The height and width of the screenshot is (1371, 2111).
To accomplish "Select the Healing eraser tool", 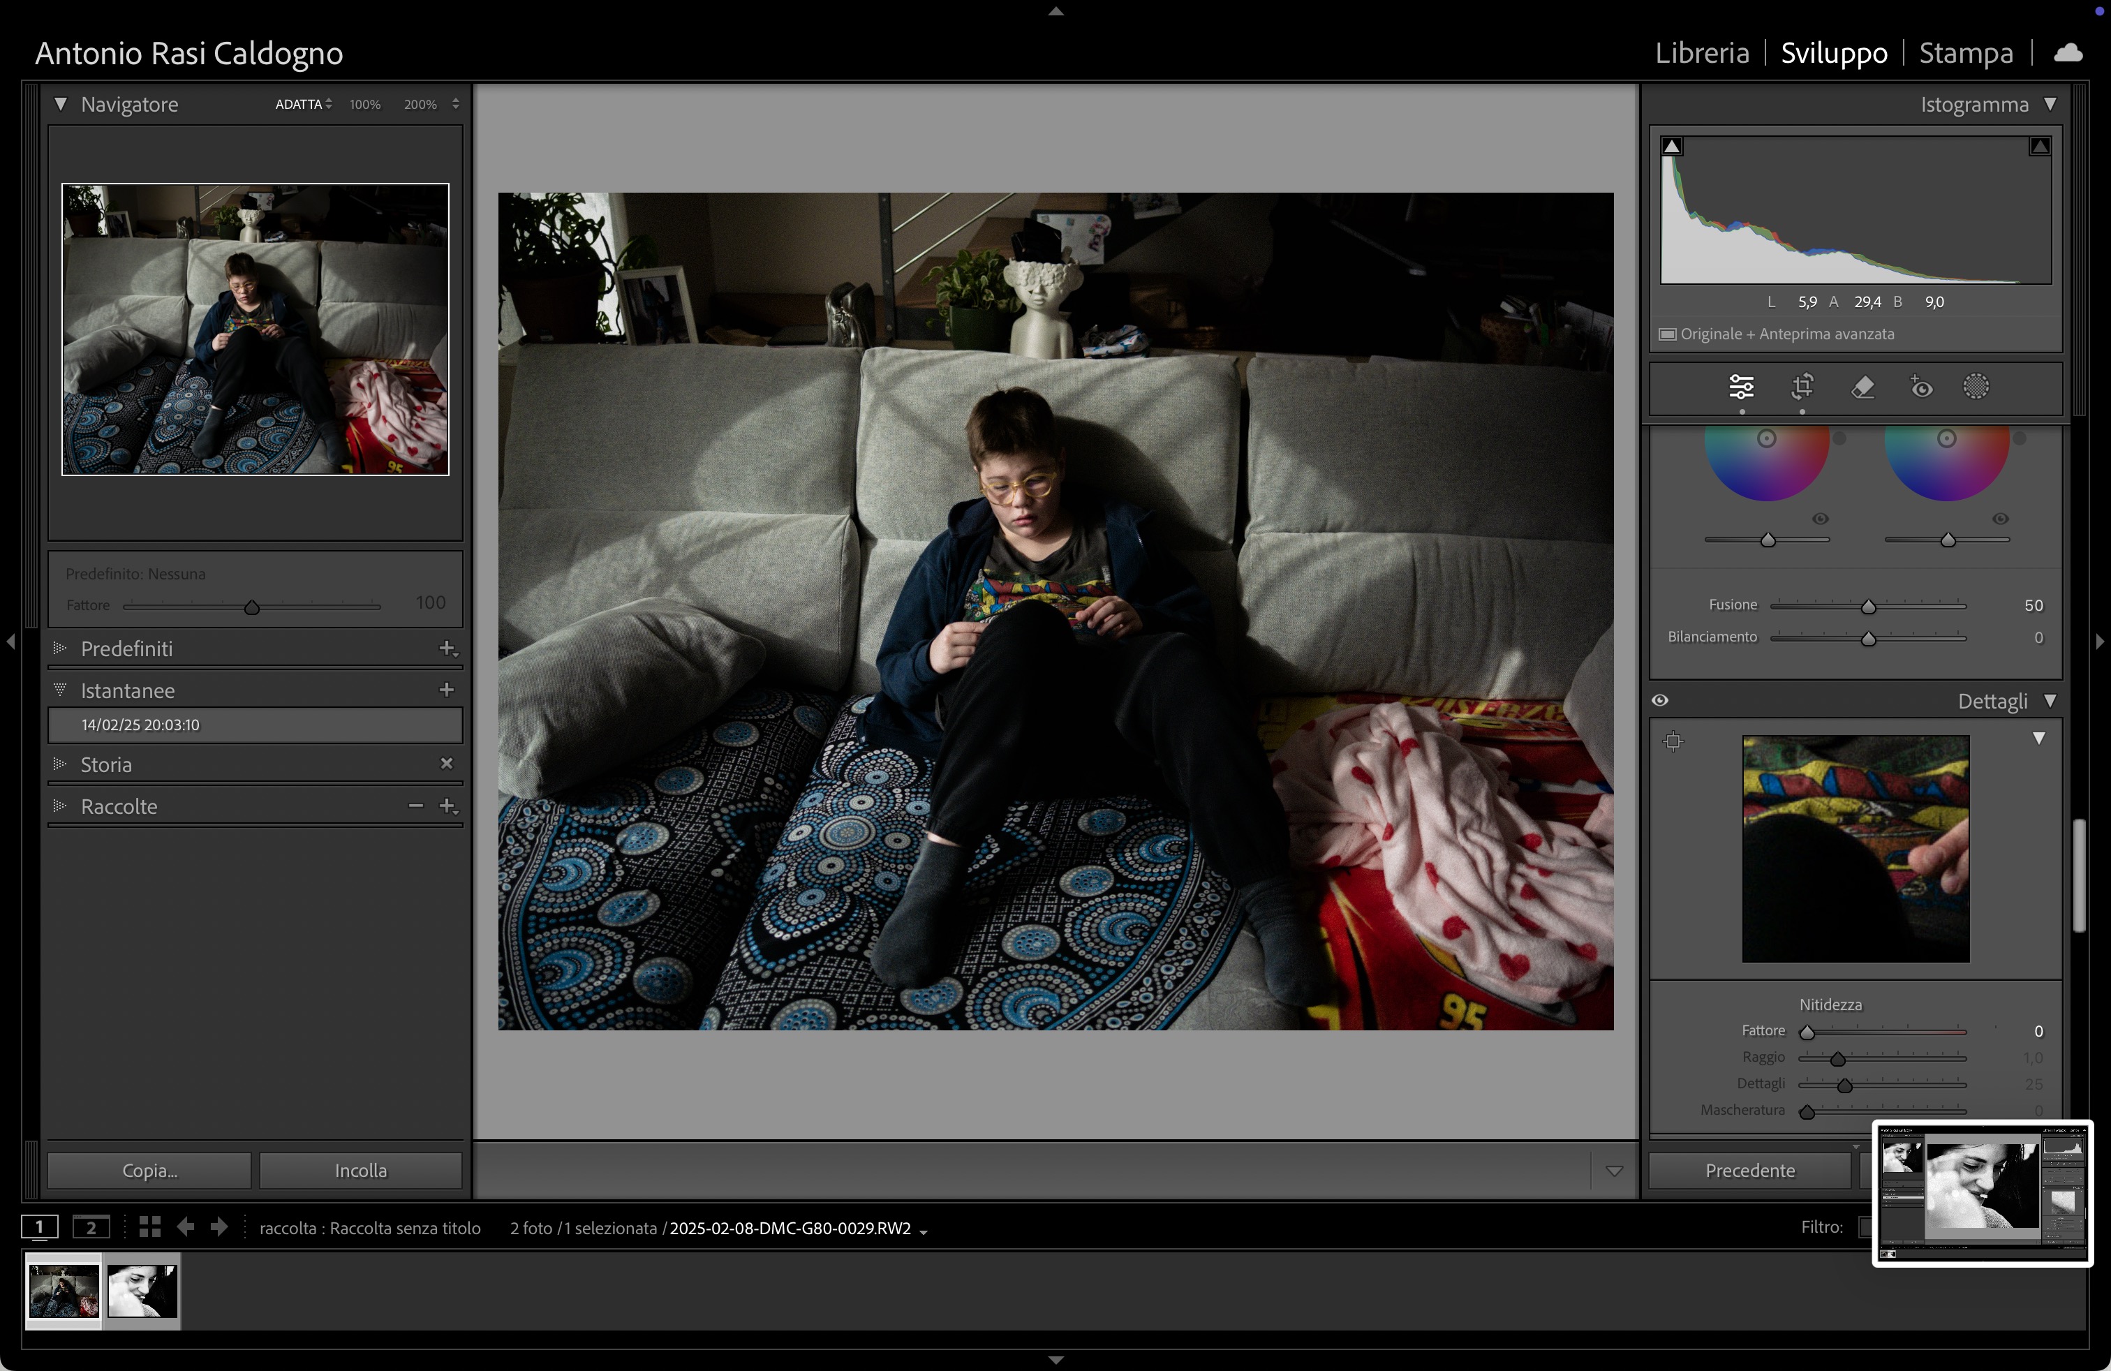I will (1862, 387).
